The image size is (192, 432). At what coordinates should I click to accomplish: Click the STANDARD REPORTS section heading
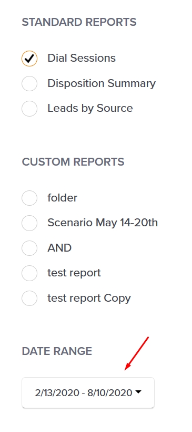79,22
